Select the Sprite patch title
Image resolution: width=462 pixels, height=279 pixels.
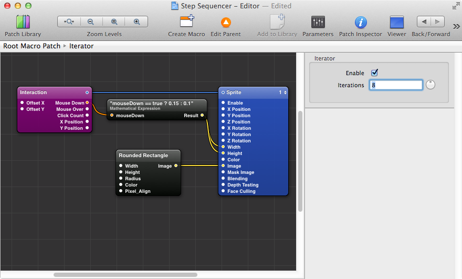pyautogui.click(x=234, y=92)
